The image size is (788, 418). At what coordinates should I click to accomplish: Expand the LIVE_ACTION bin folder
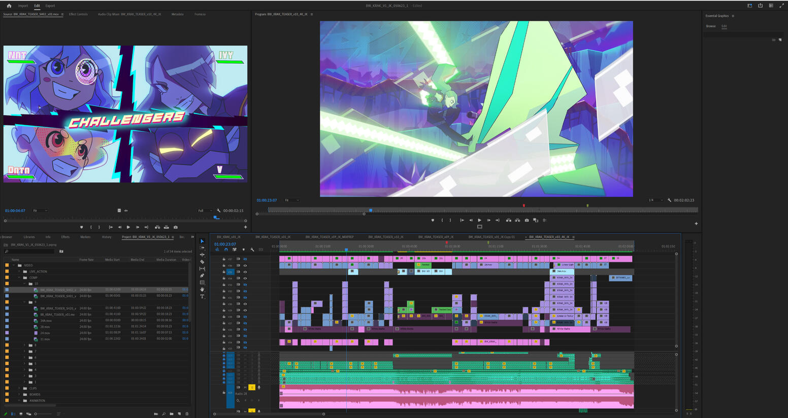(19, 271)
